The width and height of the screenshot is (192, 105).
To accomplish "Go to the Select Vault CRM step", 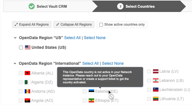I will [52, 6].
